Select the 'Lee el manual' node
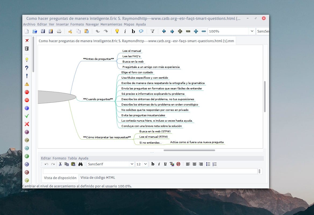314x215 pixels. 132,51
